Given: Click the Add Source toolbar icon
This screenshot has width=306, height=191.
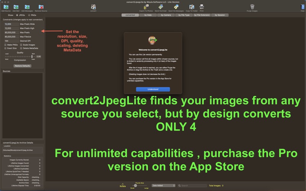Looking at the screenshot, I should [x=6, y=7].
